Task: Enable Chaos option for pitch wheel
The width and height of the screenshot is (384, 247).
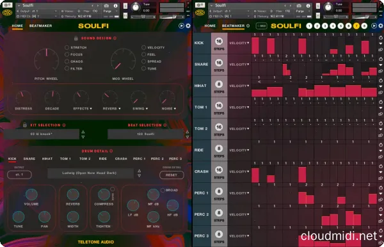Action: point(67,61)
